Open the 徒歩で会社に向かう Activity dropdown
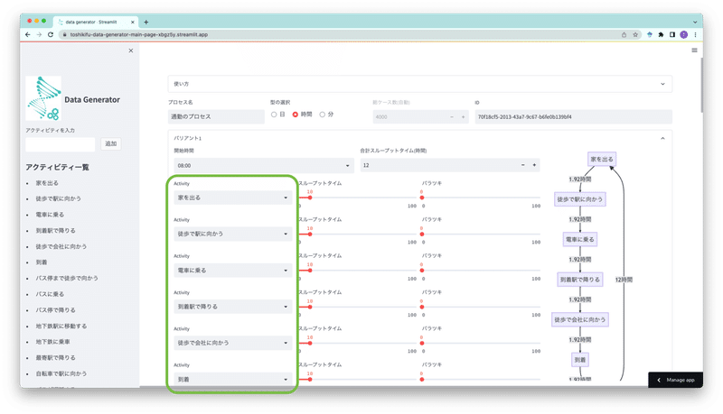 pos(233,343)
